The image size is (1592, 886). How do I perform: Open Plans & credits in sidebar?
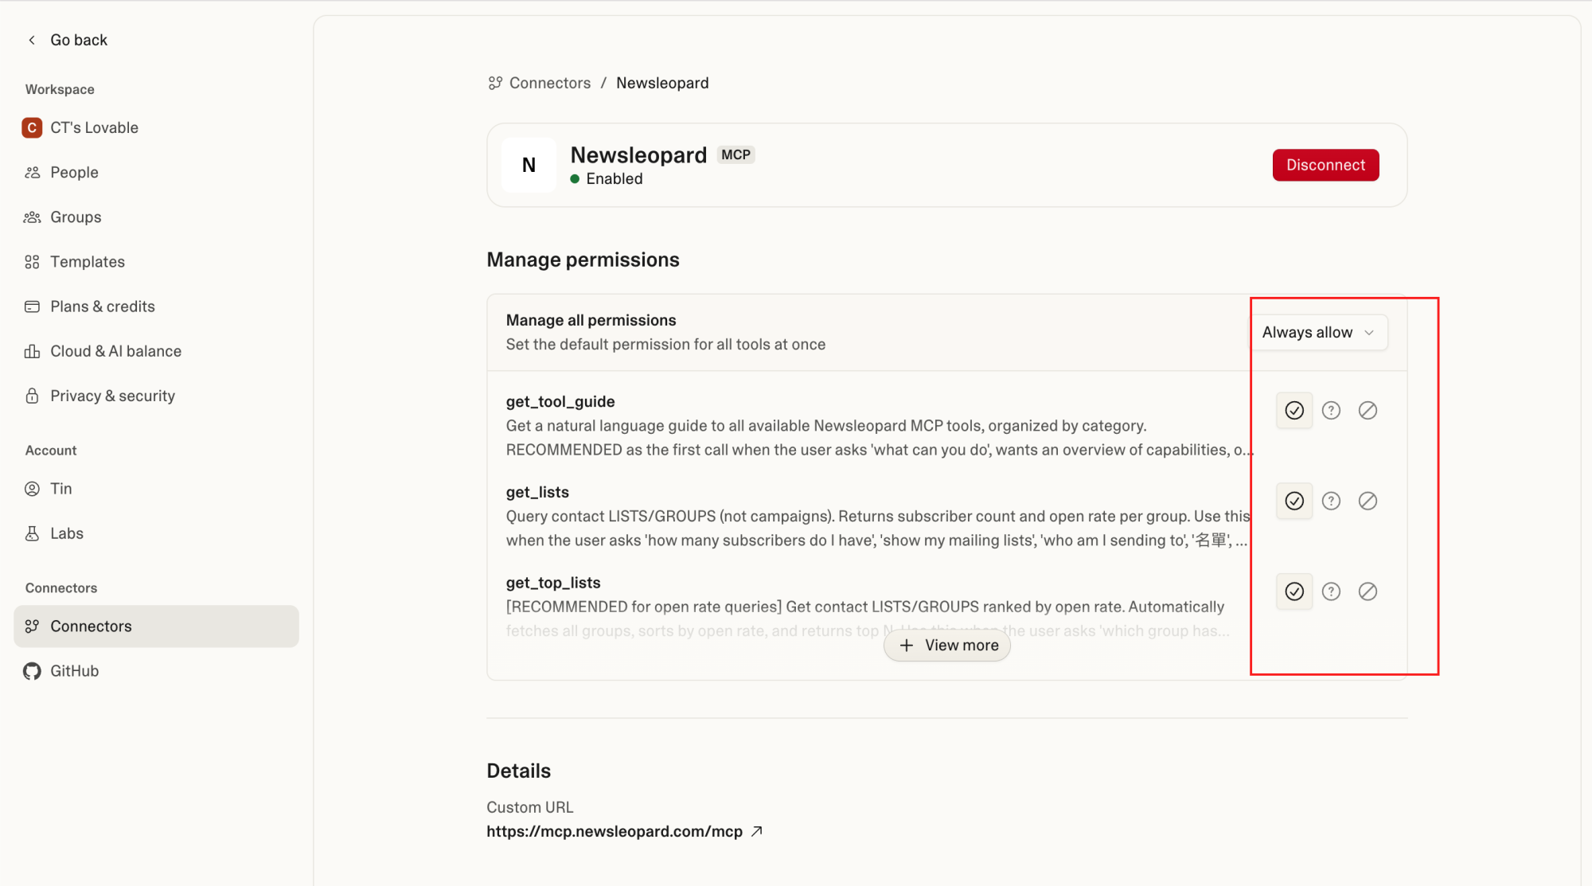point(102,306)
